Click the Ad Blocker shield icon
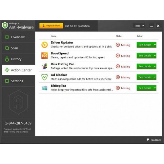The width and height of the screenshot is (164, 164). (x=45, y=77)
